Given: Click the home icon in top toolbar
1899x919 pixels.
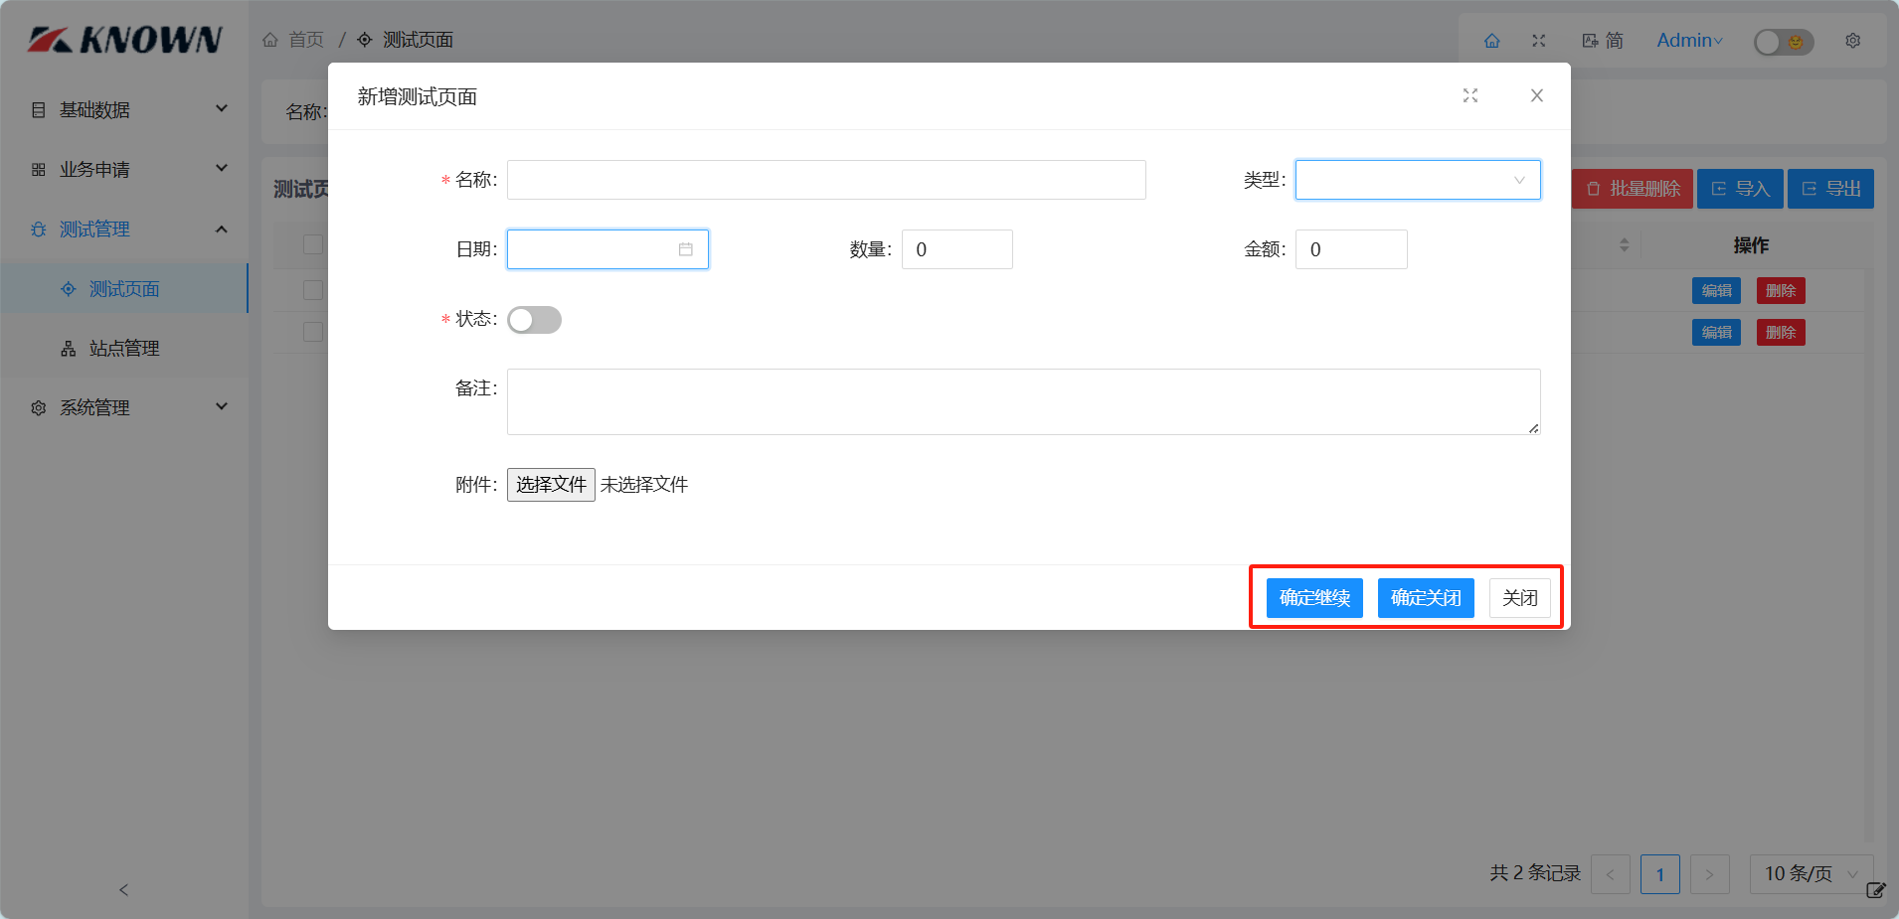Looking at the screenshot, I should click(1491, 41).
